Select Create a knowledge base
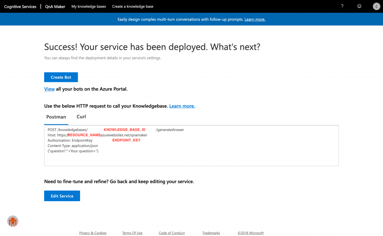 point(133,7)
